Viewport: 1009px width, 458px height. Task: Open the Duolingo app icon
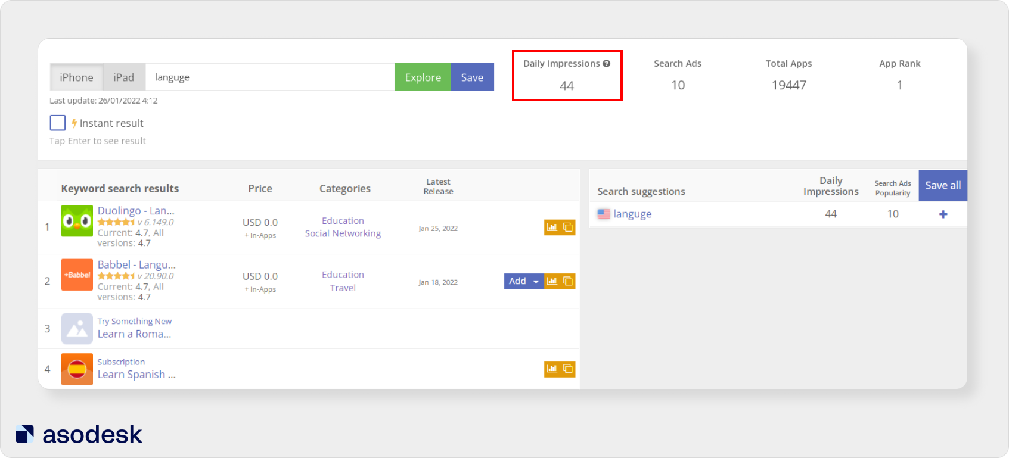[x=77, y=221]
